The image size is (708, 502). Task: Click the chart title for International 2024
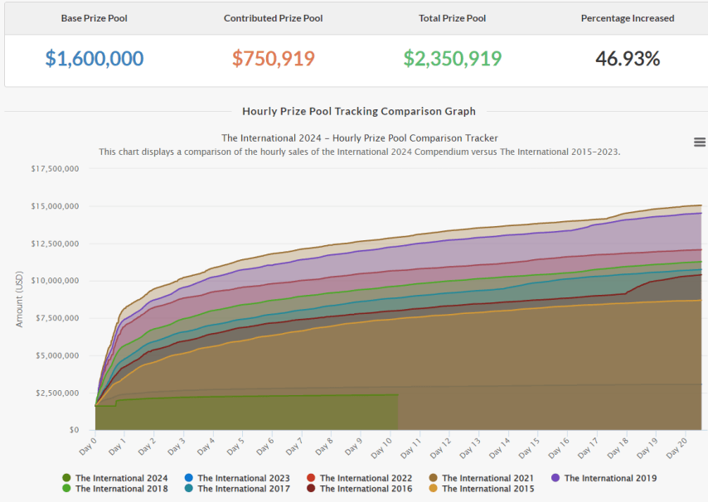coord(359,138)
